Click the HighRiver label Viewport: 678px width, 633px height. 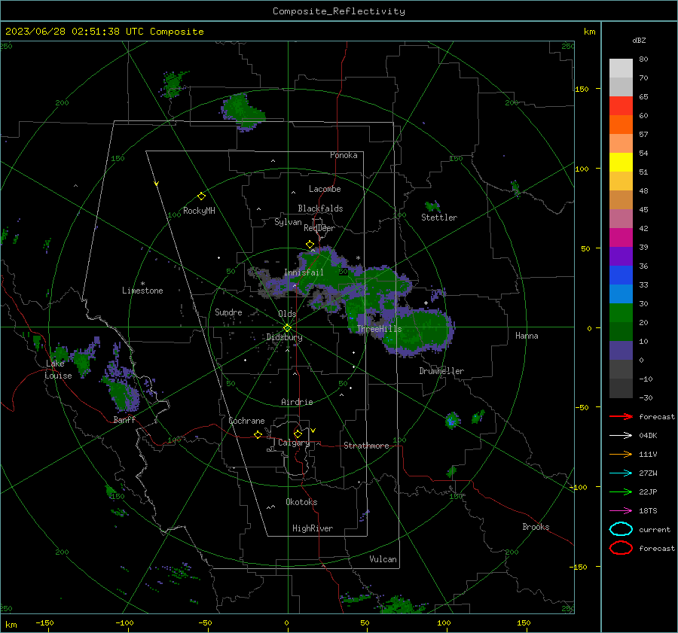click(x=313, y=528)
